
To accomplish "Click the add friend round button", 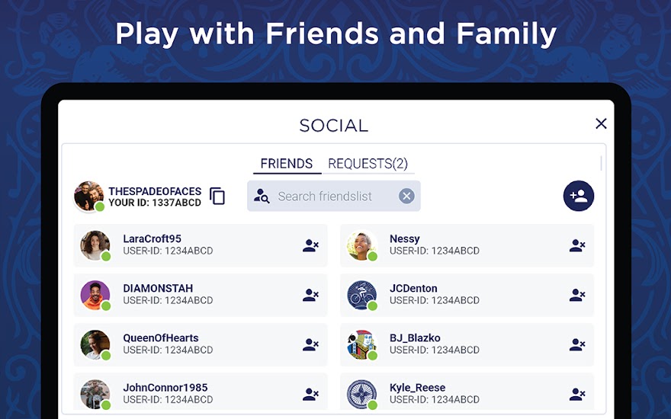I will tap(579, 196).
